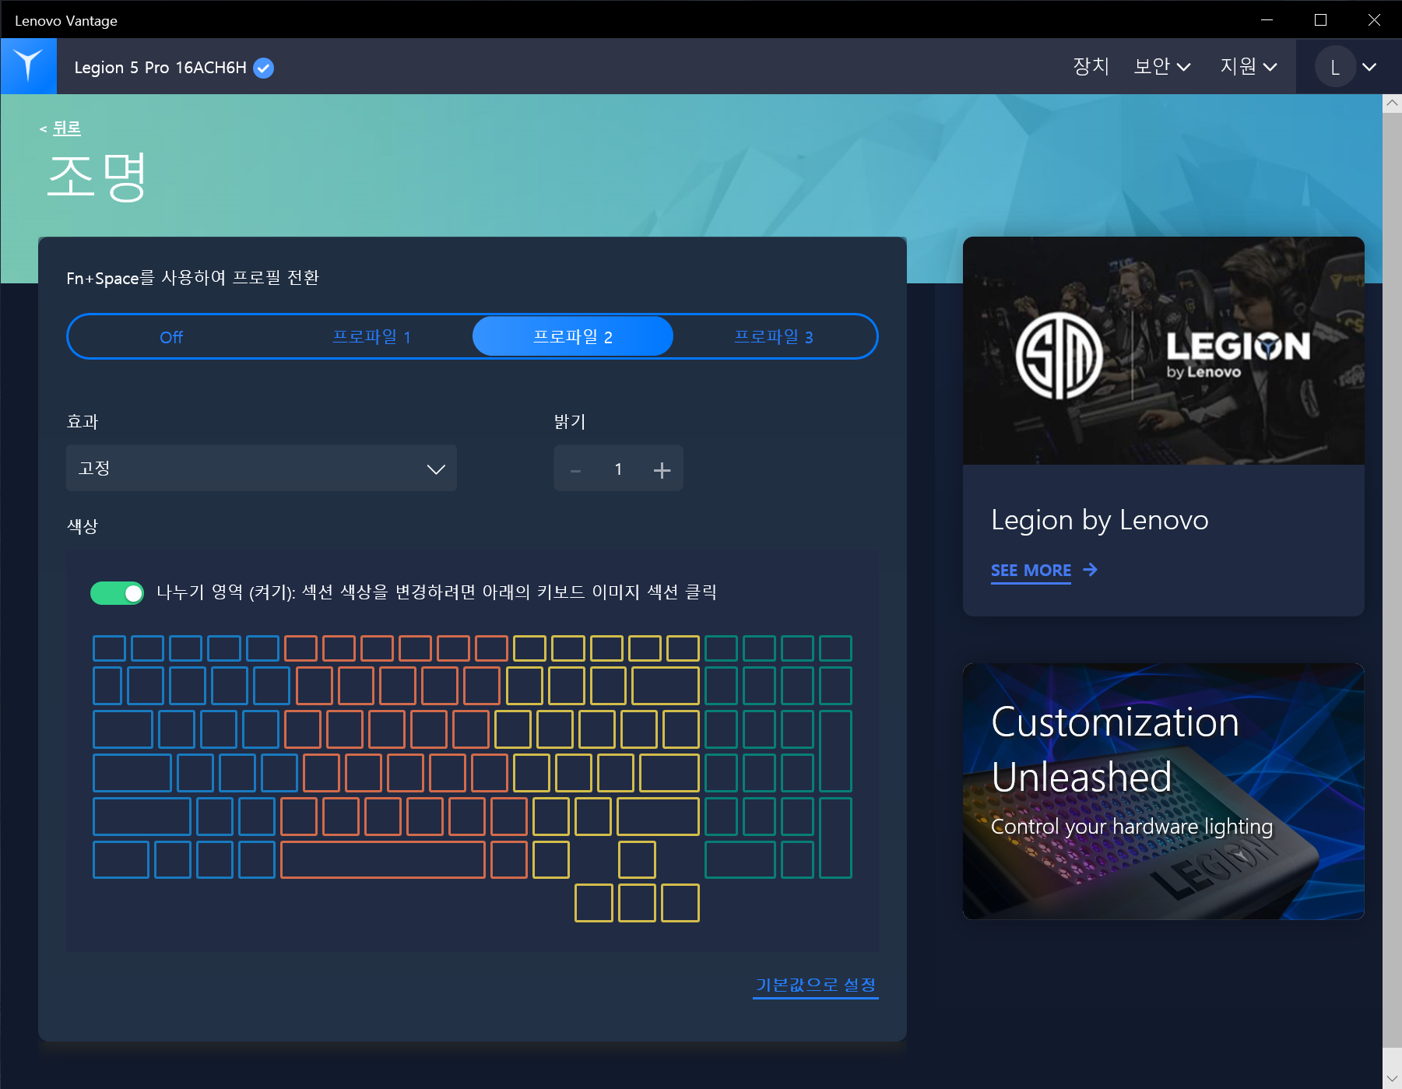Image resolution: width=1402 pixels, height=1089 pixels.
Task: Increase brightness with the plus button
Action: coord(662,470)
